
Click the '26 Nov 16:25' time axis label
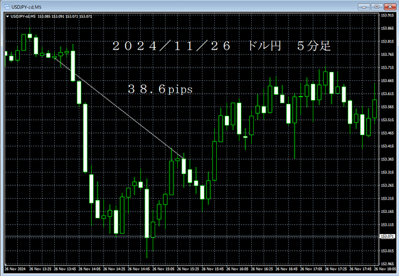coord(262,269)
